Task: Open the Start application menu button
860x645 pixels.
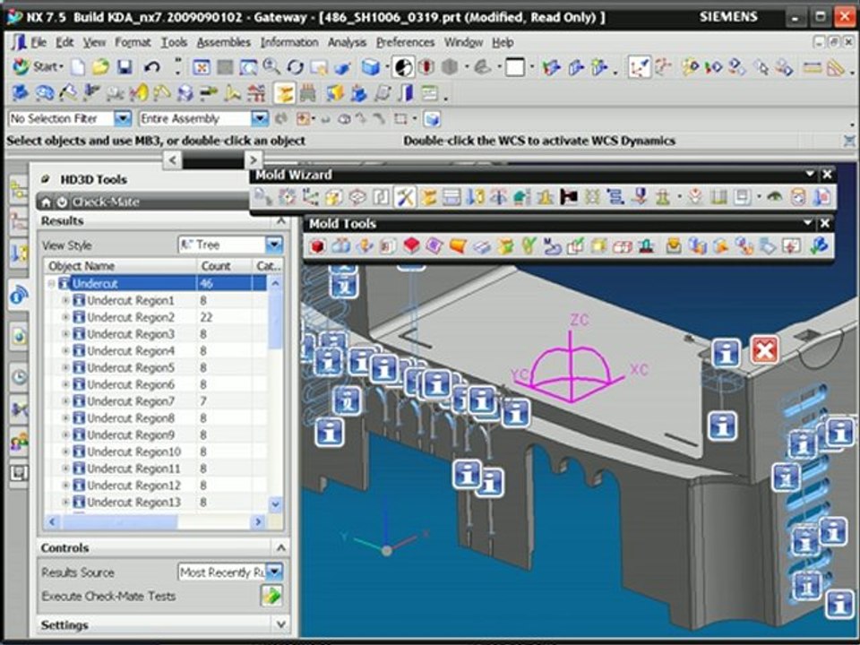Action: pos(38,67)
